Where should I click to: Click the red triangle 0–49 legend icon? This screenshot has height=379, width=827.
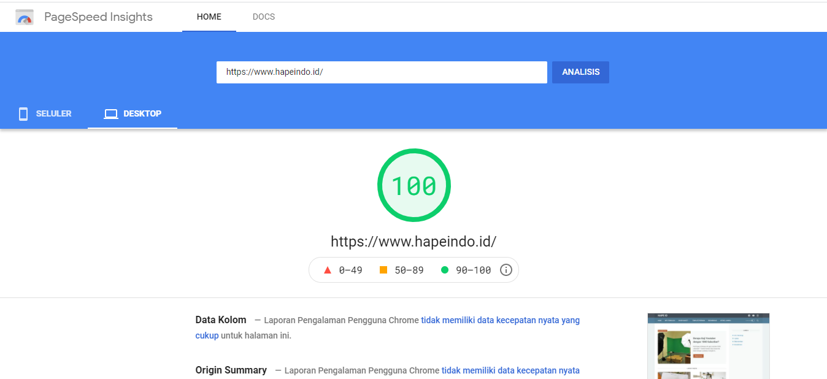(328, 270)
